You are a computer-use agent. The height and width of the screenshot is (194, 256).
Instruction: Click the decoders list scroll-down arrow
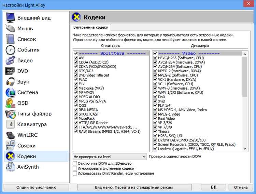[245, 149]
